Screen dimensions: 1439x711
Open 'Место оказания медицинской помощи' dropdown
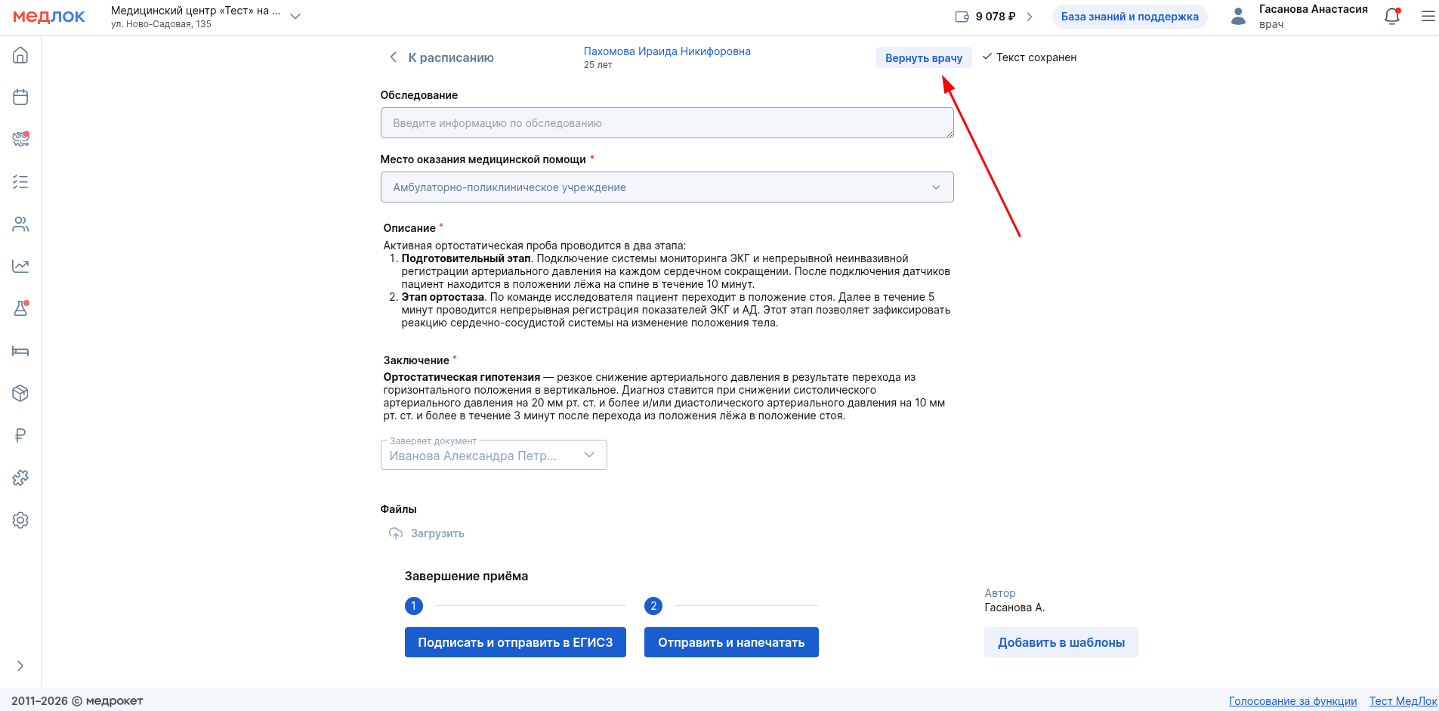tap(666, 187)
